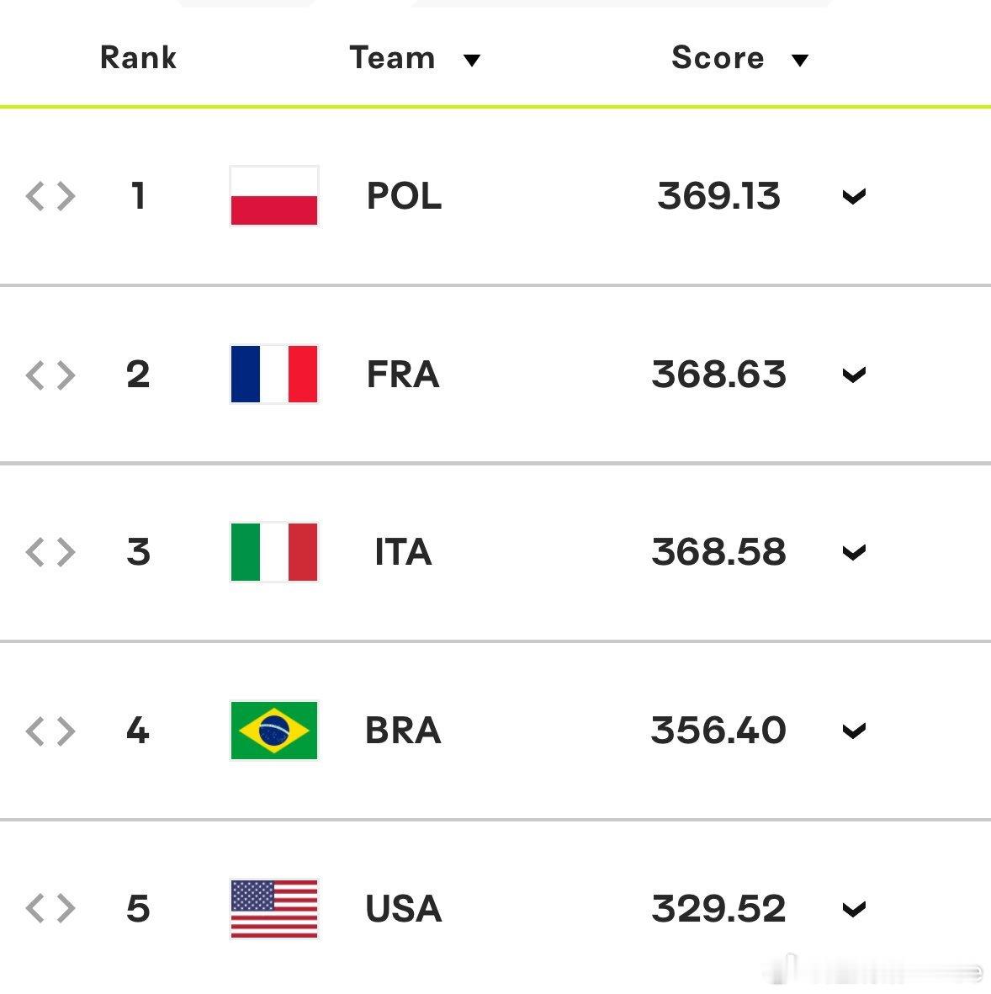
Task: Click the Brazil flag icon
Action: 273,730
